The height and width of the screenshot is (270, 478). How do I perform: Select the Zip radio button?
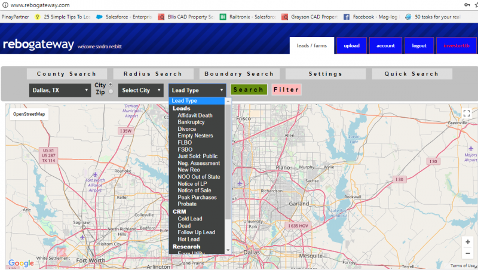coord(111,91)
